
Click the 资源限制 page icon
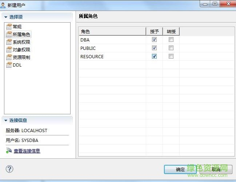9,57
